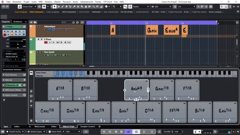Open the Transport menu
Viewport: 240px width, 135px height.
coord(67,2)
